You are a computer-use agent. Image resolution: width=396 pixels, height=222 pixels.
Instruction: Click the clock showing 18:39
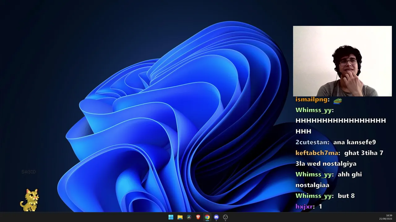389,216
